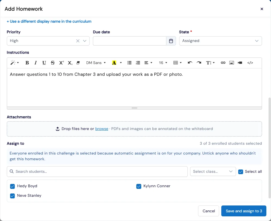
Task: Insert a picture into instructions
Action: pyautogui.click(x=232, y=63)
